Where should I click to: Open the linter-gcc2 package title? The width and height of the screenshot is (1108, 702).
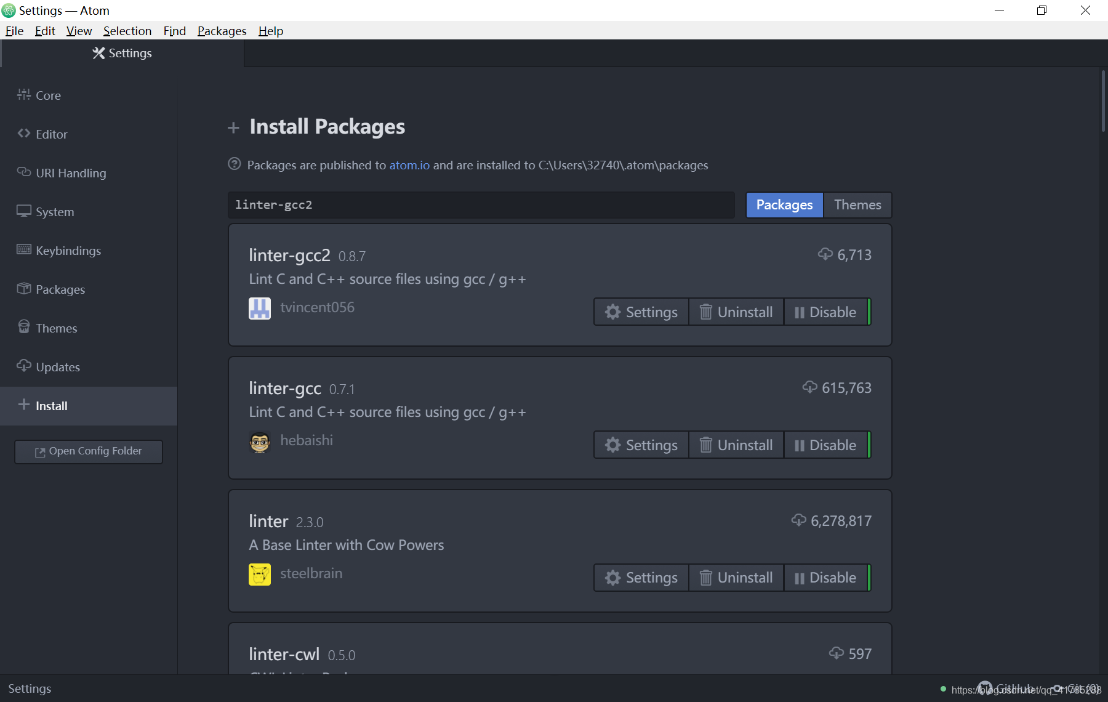289,255
